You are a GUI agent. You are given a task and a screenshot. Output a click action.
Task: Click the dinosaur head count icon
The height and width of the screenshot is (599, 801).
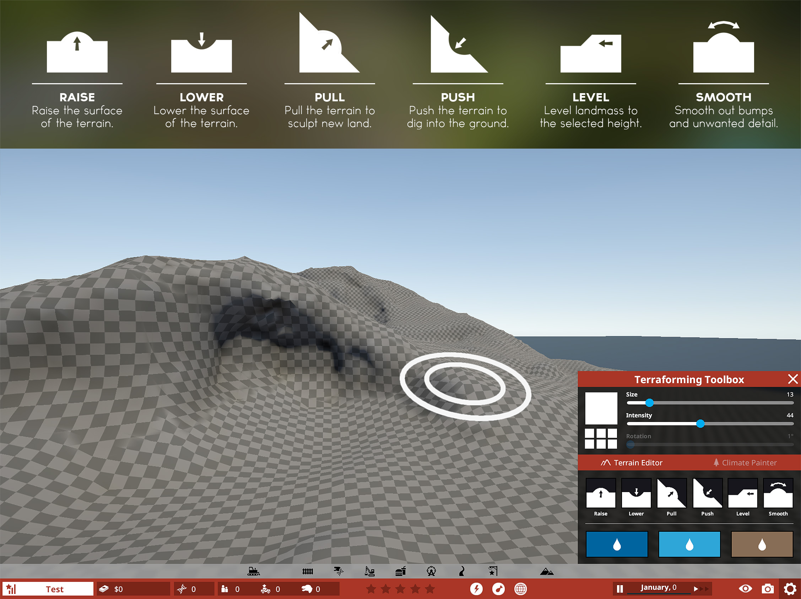(307, 589)
